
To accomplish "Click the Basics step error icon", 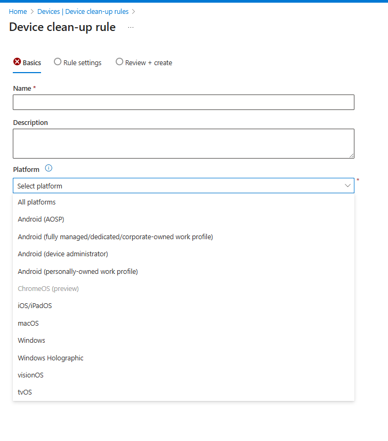I will click(x=17, y=62).
